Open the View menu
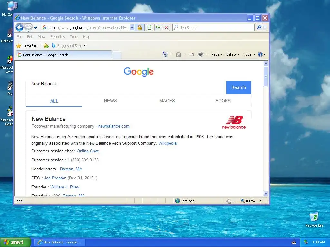The width and height of the screenshot is (330, 247). click(x=42, y=37)
